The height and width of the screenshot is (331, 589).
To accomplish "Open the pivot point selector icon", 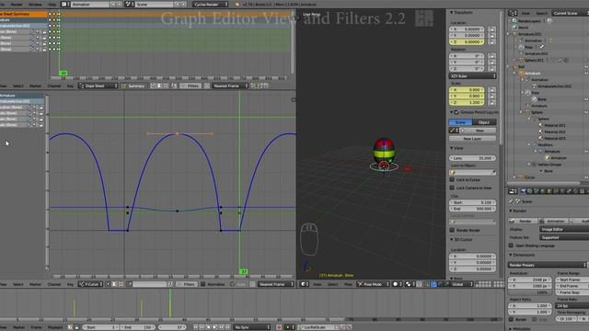I will [x=410, y=284].
